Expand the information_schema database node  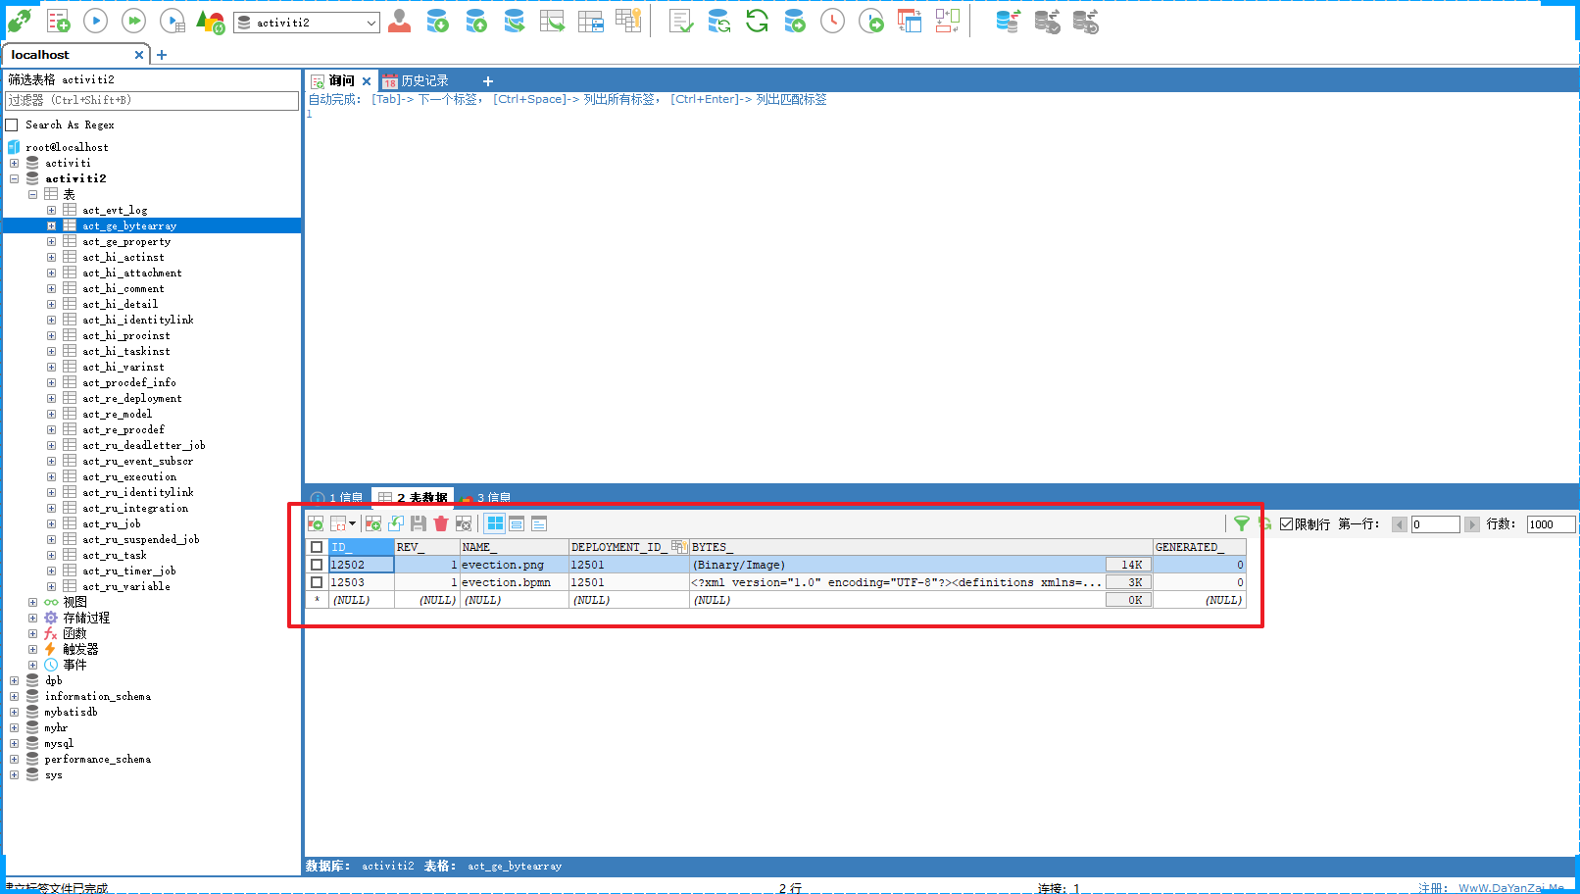click(x=14, y=696)
